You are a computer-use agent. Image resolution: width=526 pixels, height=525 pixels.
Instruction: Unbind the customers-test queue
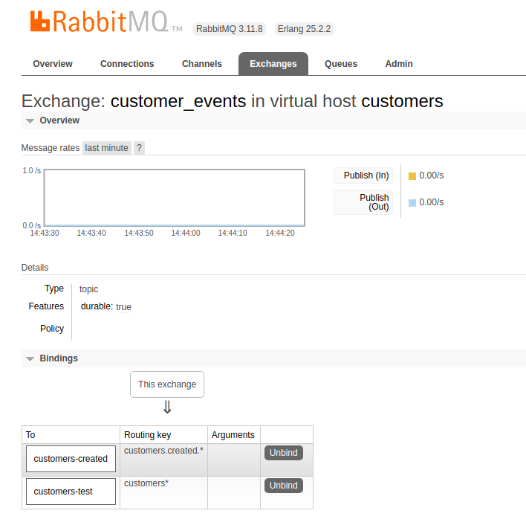point(283,486)
